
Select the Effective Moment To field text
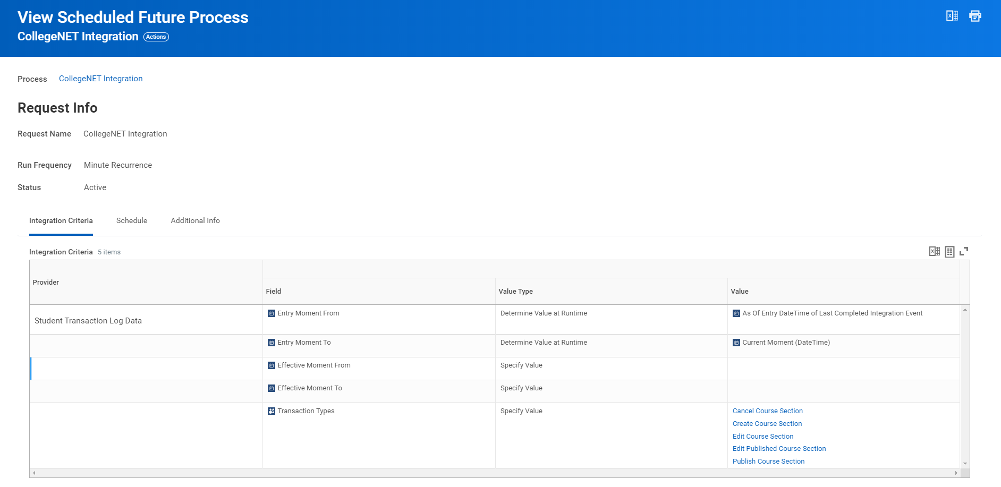click(x=310, y=388)
